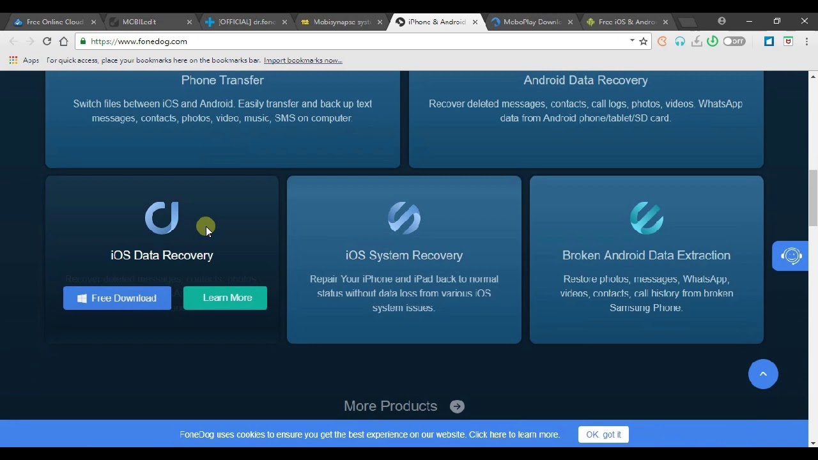Click the cookie policy learn more link
The height and width of the screenshot is (460, 818).
click(514, 434)
